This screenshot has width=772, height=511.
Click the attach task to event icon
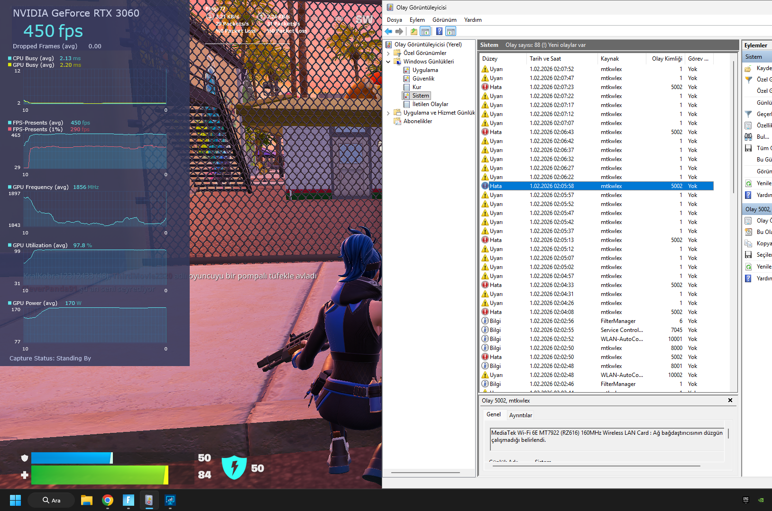(x=748, y=232)
